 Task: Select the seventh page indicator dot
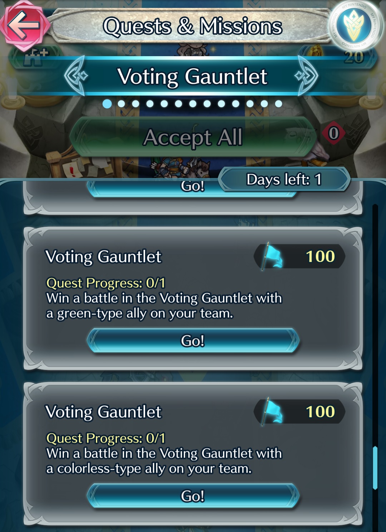tap(193, 104)
